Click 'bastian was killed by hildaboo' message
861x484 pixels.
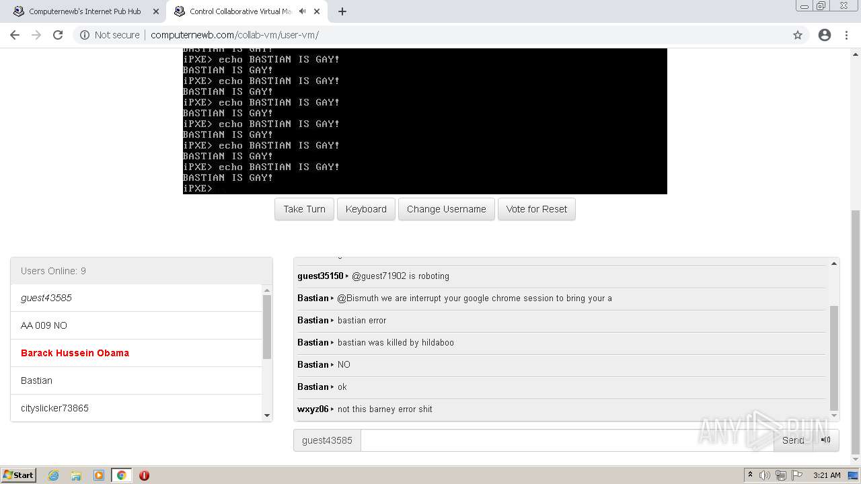396,342
